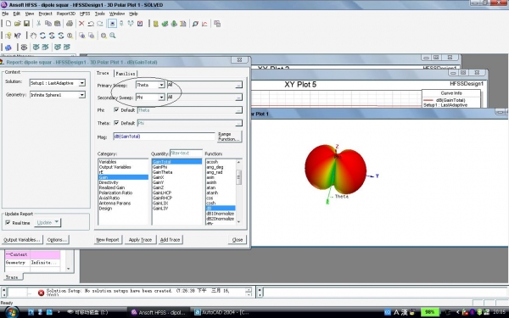
Task: Click the New file toolbar icon
Action: point(8,24)
